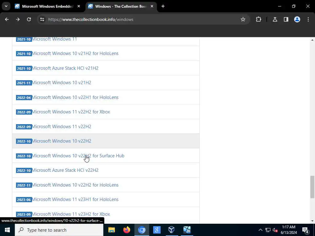Open the taskbar clock and date
The width and height of the screenshot is (315, 236).
click(x=289, y=230)
